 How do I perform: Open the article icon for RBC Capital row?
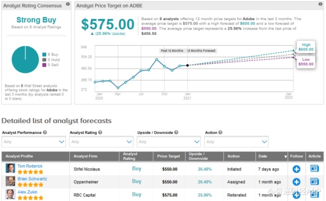coord(314,194)
